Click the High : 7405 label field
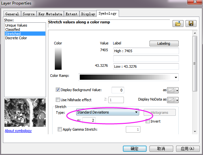203x155 pixels. 146,51
